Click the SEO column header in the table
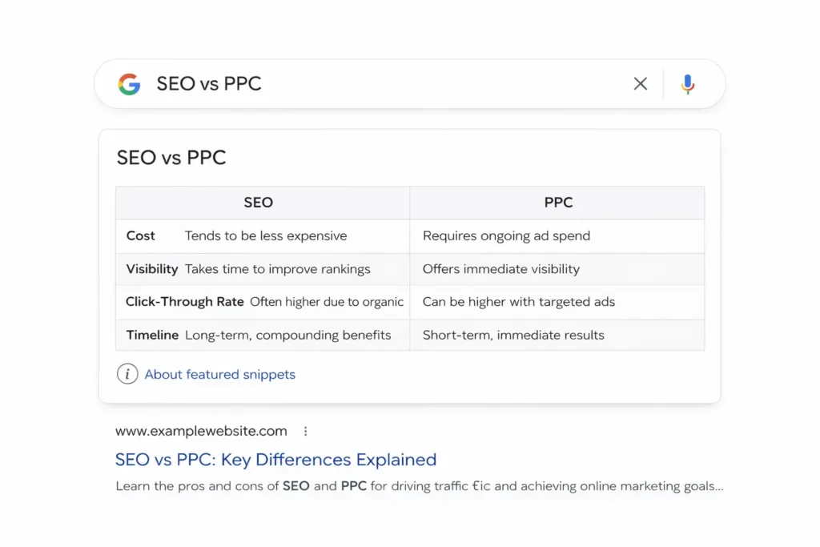Image resolution: width=820 pixels, height=547 pixels. point(259,202)
